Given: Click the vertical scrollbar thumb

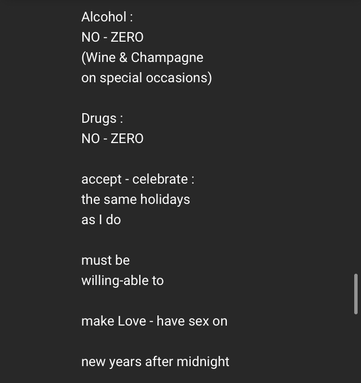Looking at the screenshot, I should [x=355, y=293].
